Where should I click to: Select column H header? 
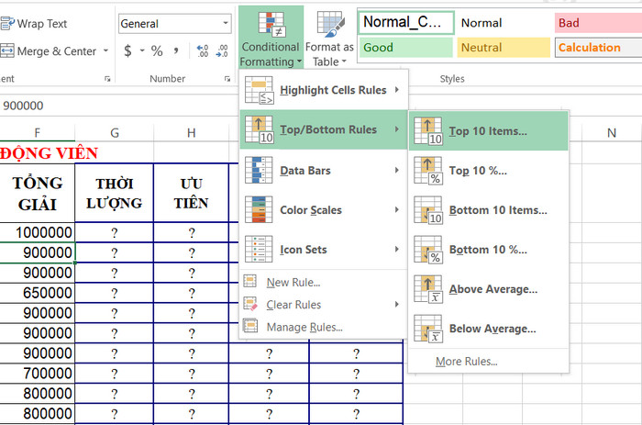click(191, 133)
